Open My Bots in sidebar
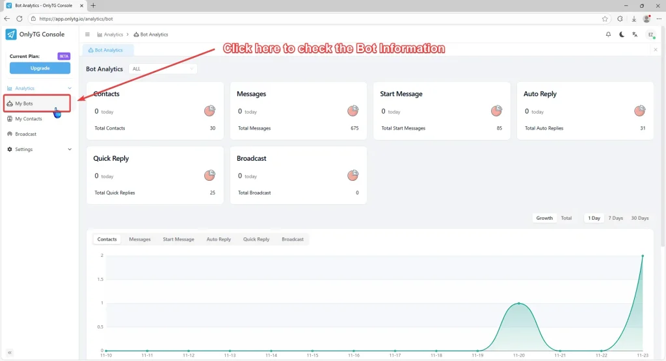666x361 pixels. pyautogui.click(x=37, y=103)
